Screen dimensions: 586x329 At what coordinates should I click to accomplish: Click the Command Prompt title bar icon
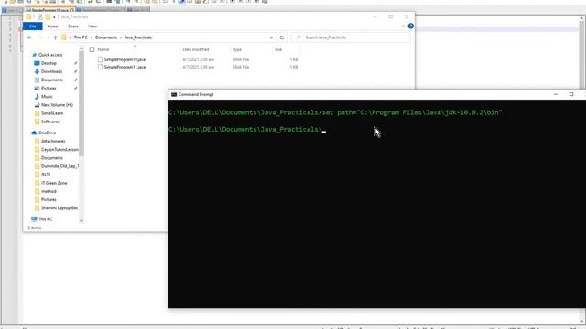[x=174, y=94]
